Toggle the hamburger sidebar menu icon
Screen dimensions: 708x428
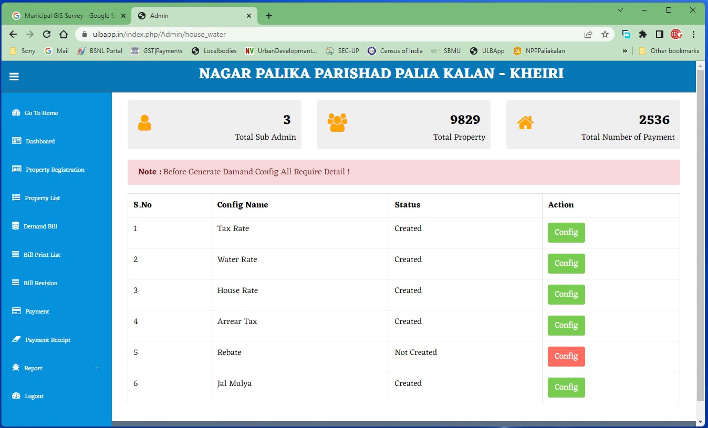pos(14,77)
